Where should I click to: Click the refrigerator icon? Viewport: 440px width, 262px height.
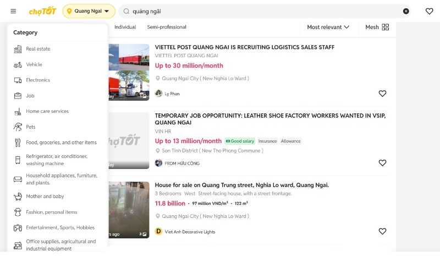pos(18,160)
